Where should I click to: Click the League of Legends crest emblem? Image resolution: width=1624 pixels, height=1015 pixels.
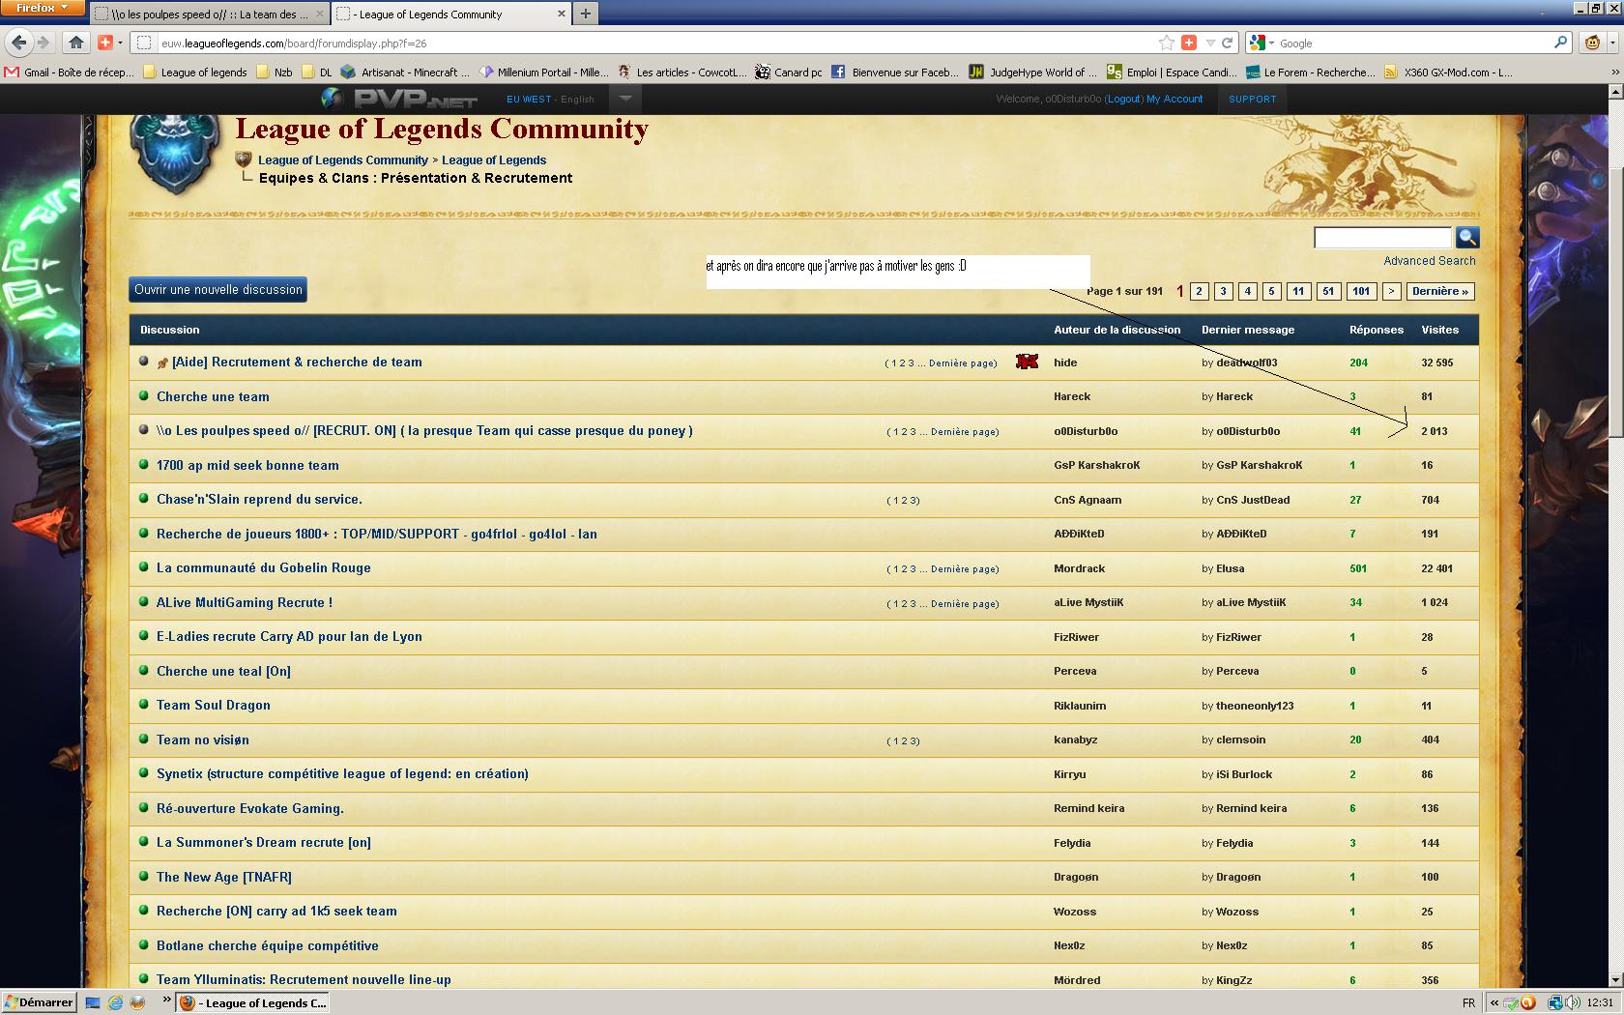pyautogui.click(x=177, y=155)
